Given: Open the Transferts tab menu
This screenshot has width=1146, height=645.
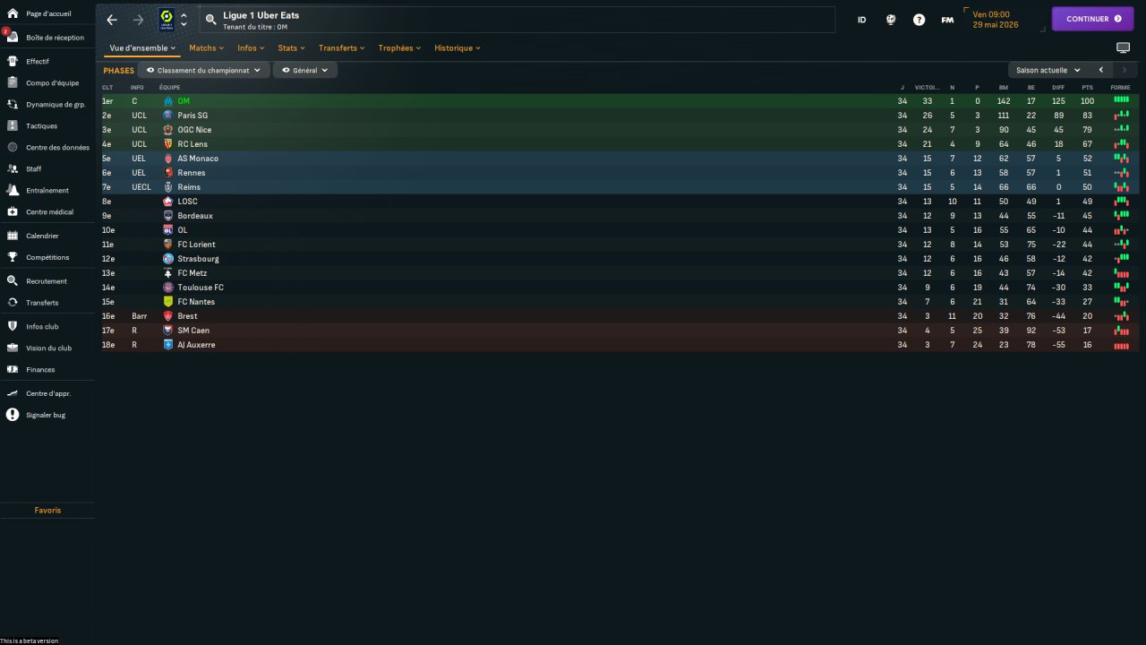Looking at the screenshot, I should [341, 48].
